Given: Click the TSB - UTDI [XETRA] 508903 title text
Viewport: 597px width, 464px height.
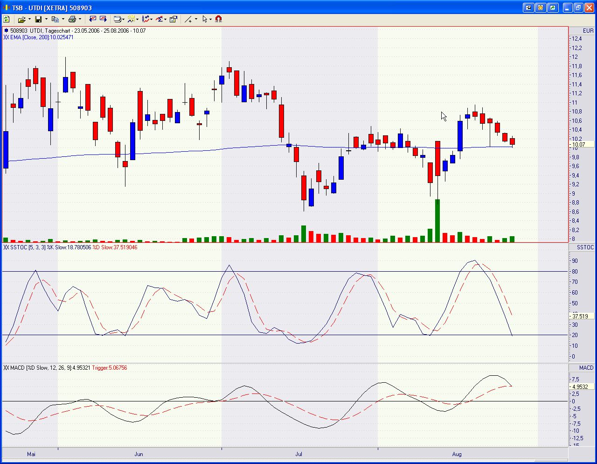Looking at the screenshot, I should [52, 8].
